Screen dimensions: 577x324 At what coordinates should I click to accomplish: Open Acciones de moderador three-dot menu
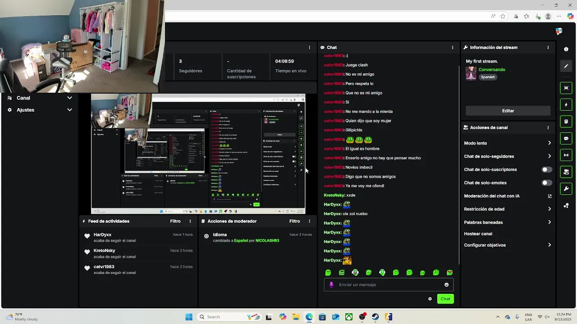point(309,221)
